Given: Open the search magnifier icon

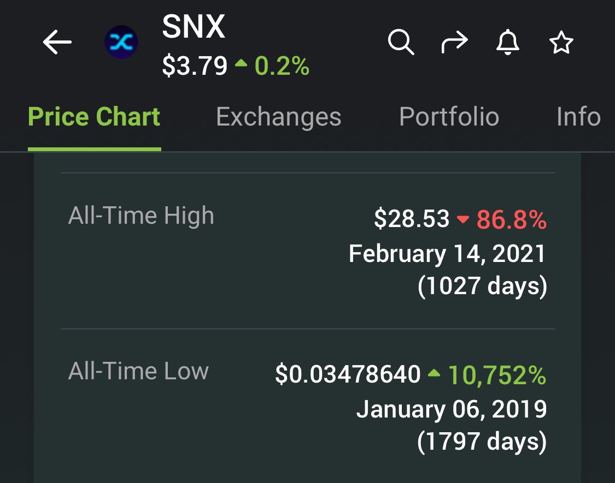Looking at the screenshot, I should click(x=401, y=41).
